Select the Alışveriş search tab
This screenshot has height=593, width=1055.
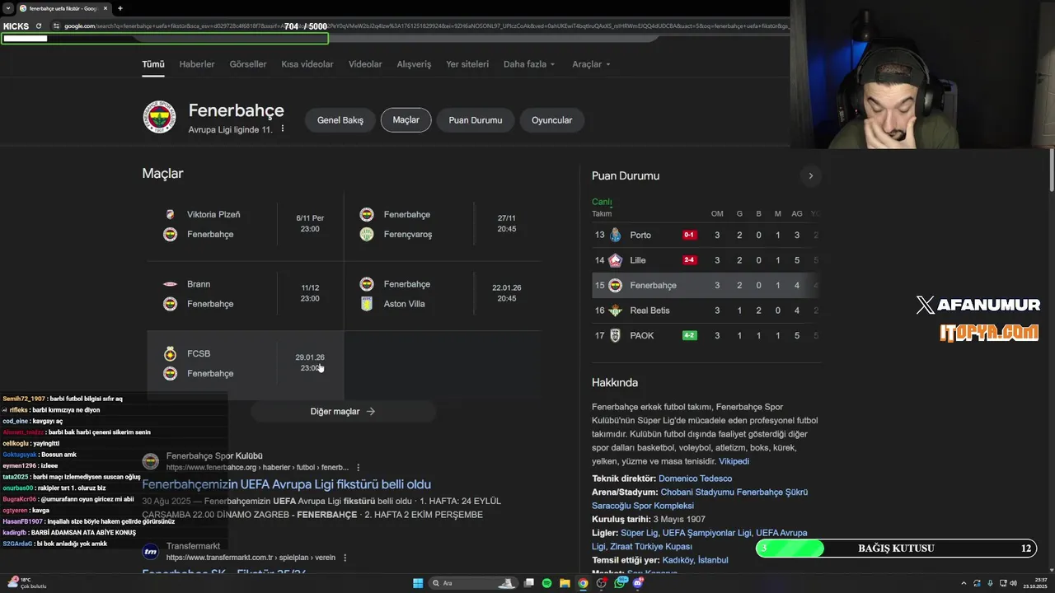[414, 64]
